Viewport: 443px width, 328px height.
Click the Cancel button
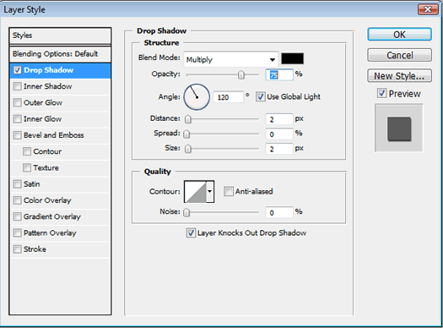[399, 55]
